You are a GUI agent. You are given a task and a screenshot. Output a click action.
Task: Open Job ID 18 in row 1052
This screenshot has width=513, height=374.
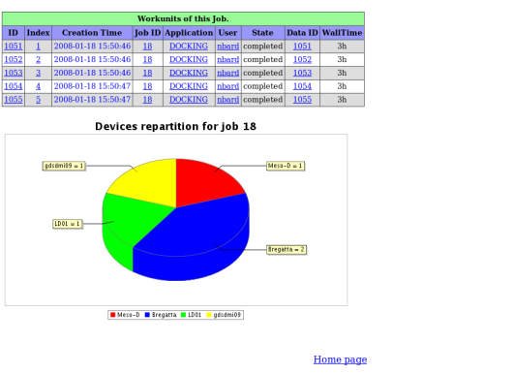click(147, 60)
